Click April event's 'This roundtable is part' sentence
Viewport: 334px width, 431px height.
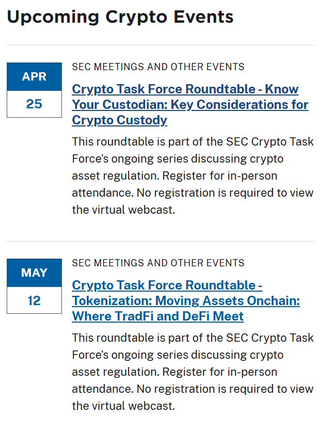(155, 142)
